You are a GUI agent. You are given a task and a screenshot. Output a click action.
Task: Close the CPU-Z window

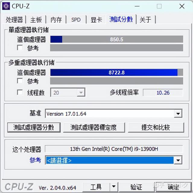tap(182, 6)
